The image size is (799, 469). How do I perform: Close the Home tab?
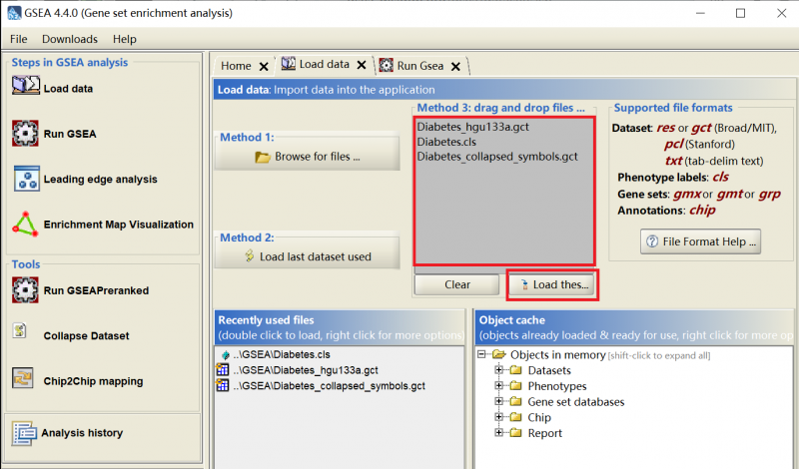[264, 67]
